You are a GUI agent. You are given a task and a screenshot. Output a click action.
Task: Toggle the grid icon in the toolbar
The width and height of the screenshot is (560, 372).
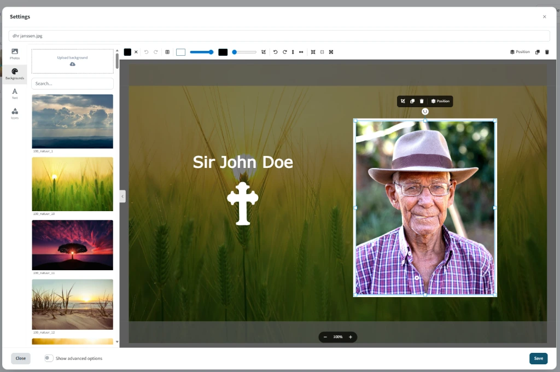tap(167, 52)
